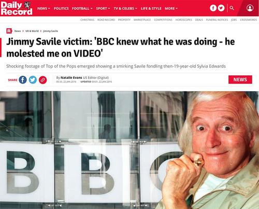Open the Politics menu item
Viewport: 259px width, 209px height.
tap(61, 8)
